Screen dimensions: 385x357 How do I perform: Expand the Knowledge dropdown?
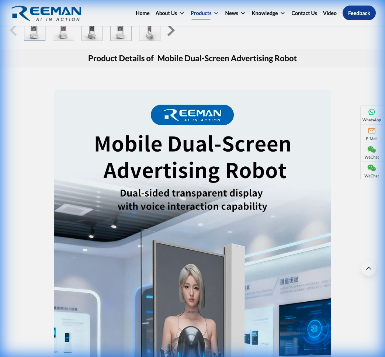[x=268, y=13]
